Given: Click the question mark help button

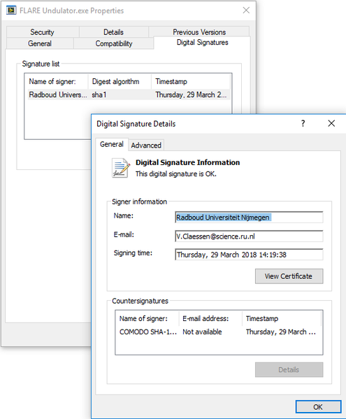Looking at the screenshot, I should pyautogui.click(x=303, y=123).
